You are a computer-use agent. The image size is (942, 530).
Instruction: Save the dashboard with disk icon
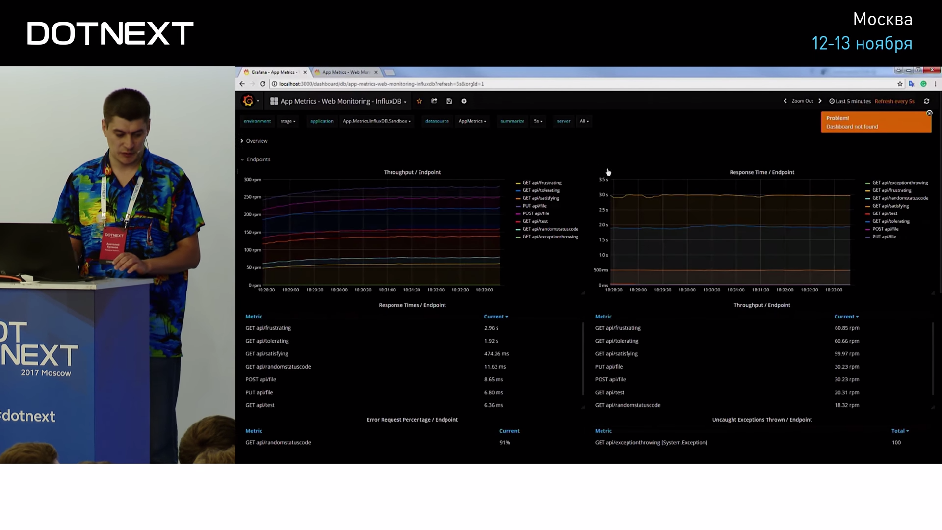(x=449, y=101)
